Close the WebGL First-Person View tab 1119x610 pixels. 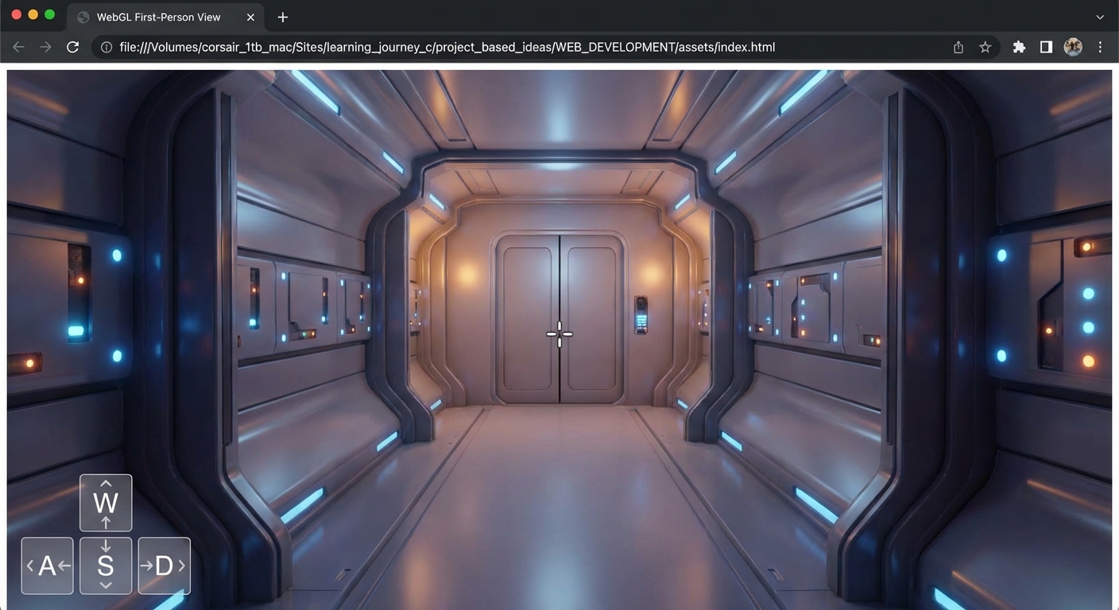point(251,17)
